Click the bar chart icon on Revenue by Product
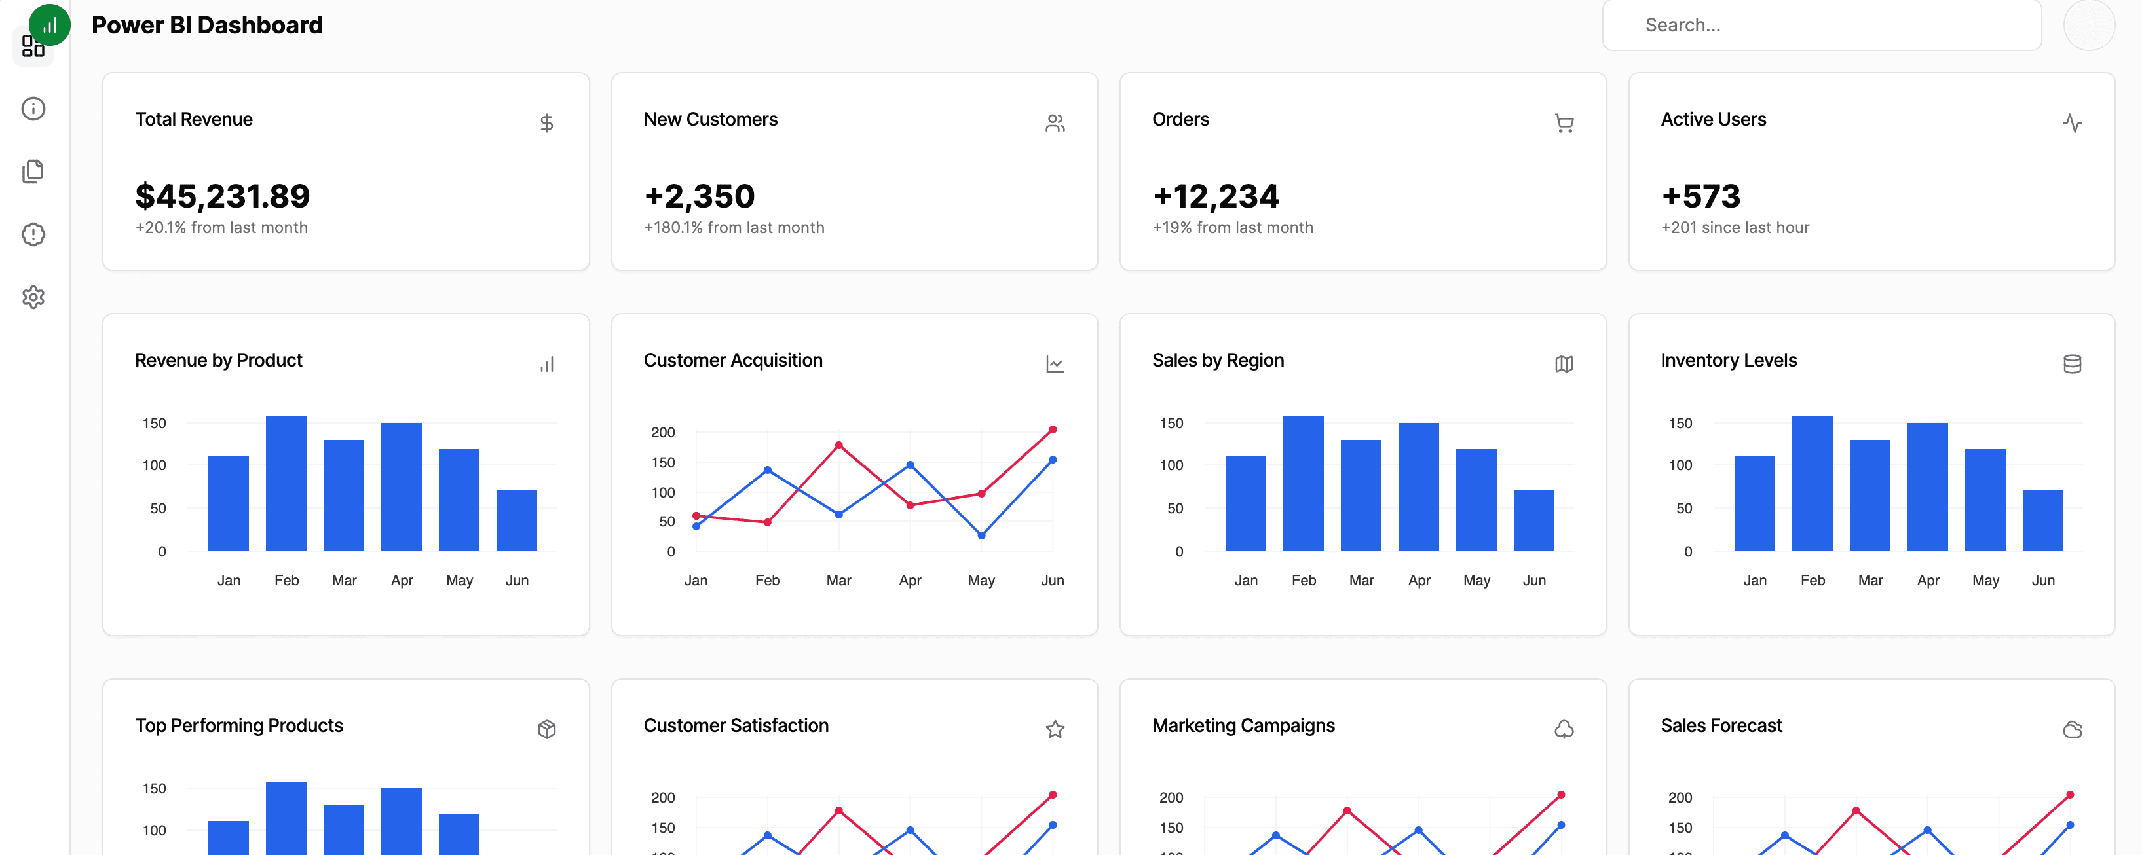This screenshot has width=2142, height=855. [x=546, y=364]
